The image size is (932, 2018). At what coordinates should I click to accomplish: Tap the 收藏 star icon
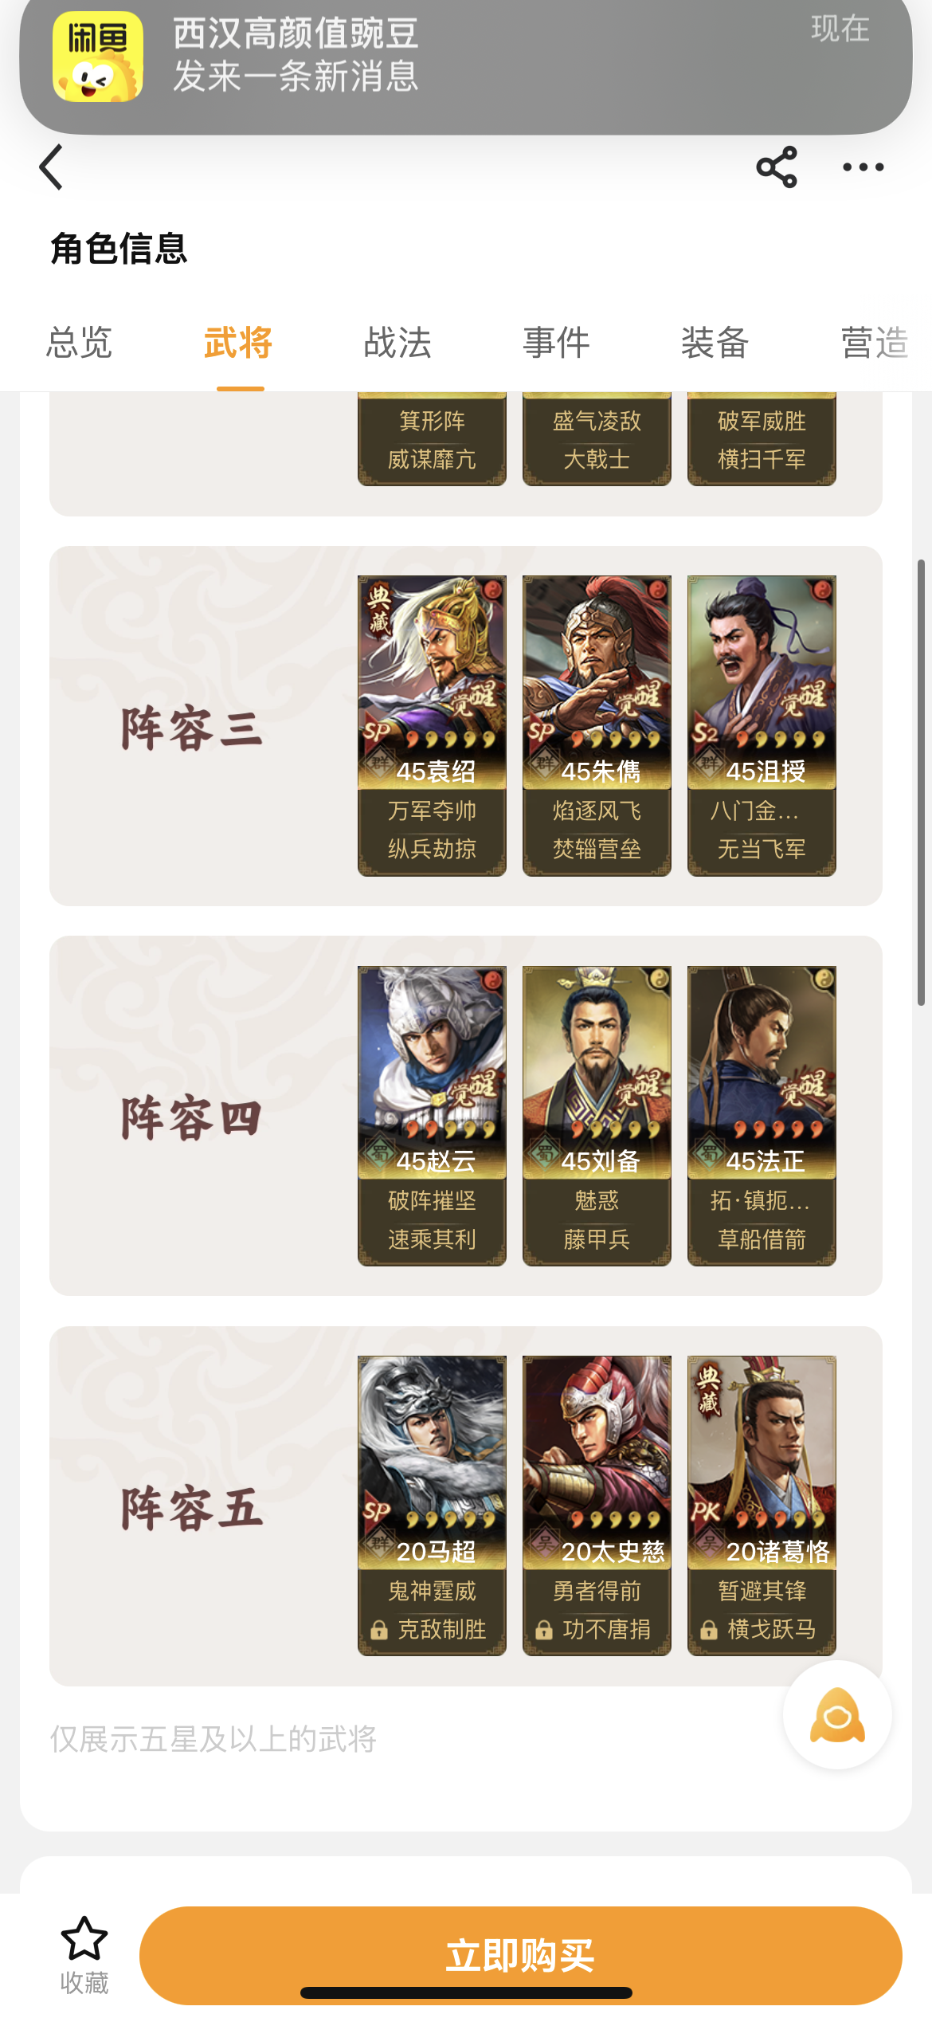click(x=84, y=1938)
